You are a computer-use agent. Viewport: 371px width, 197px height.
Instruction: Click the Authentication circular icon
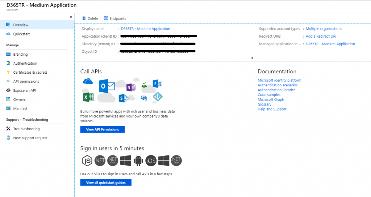pos(8,63)
